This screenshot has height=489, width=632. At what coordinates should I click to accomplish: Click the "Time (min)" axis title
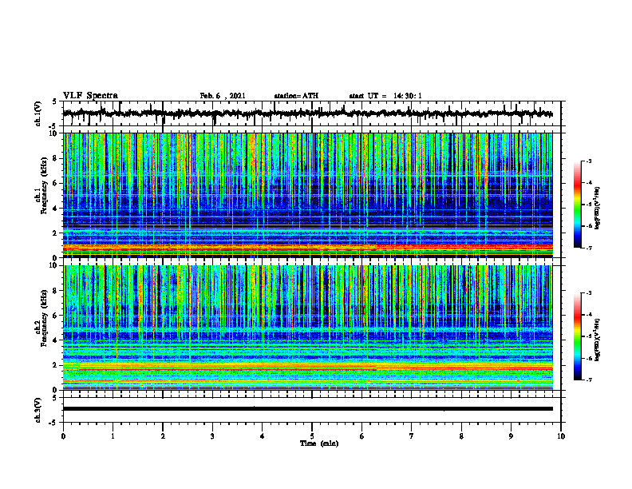point(319,443)
